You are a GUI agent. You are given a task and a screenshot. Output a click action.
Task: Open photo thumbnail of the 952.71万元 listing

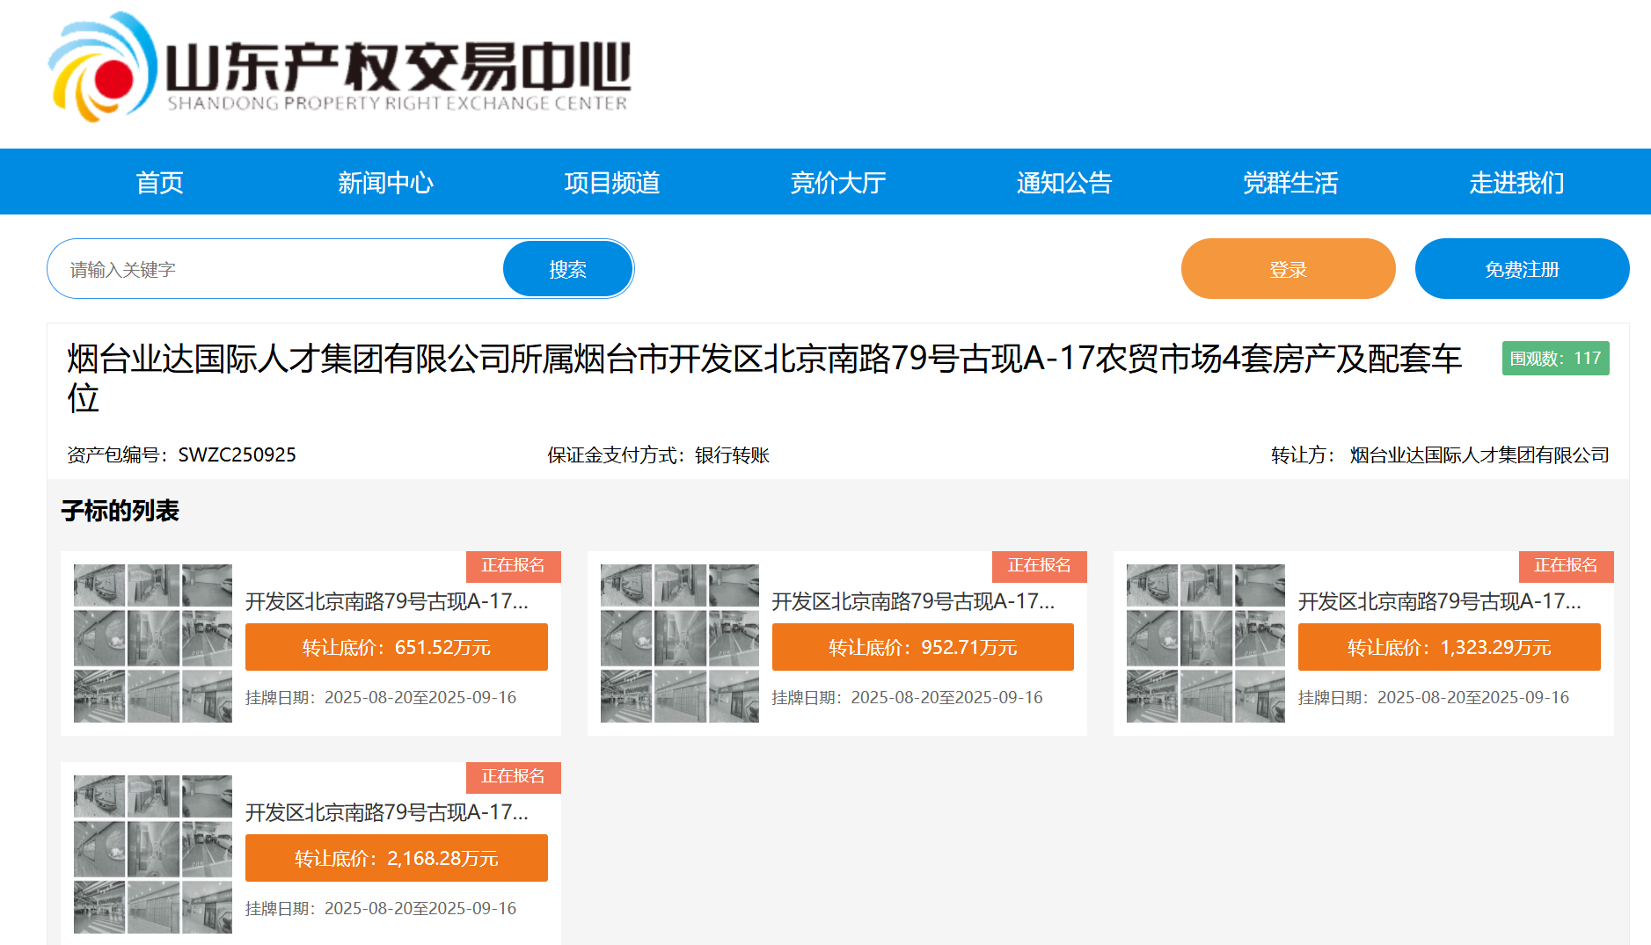(679, 643)
